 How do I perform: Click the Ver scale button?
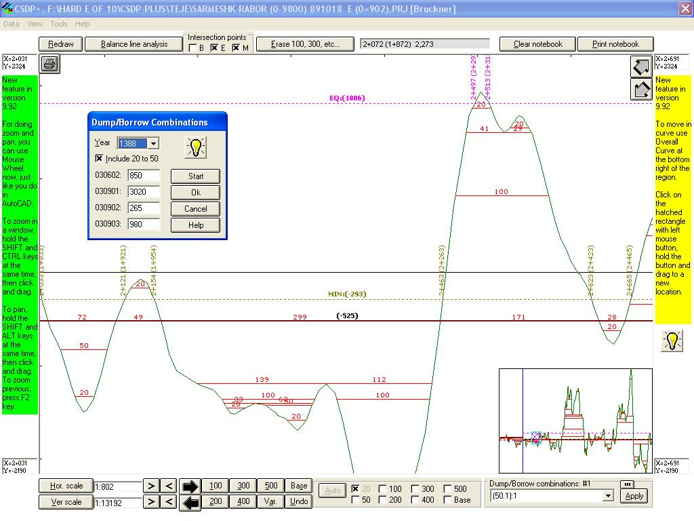coord(66,502)
